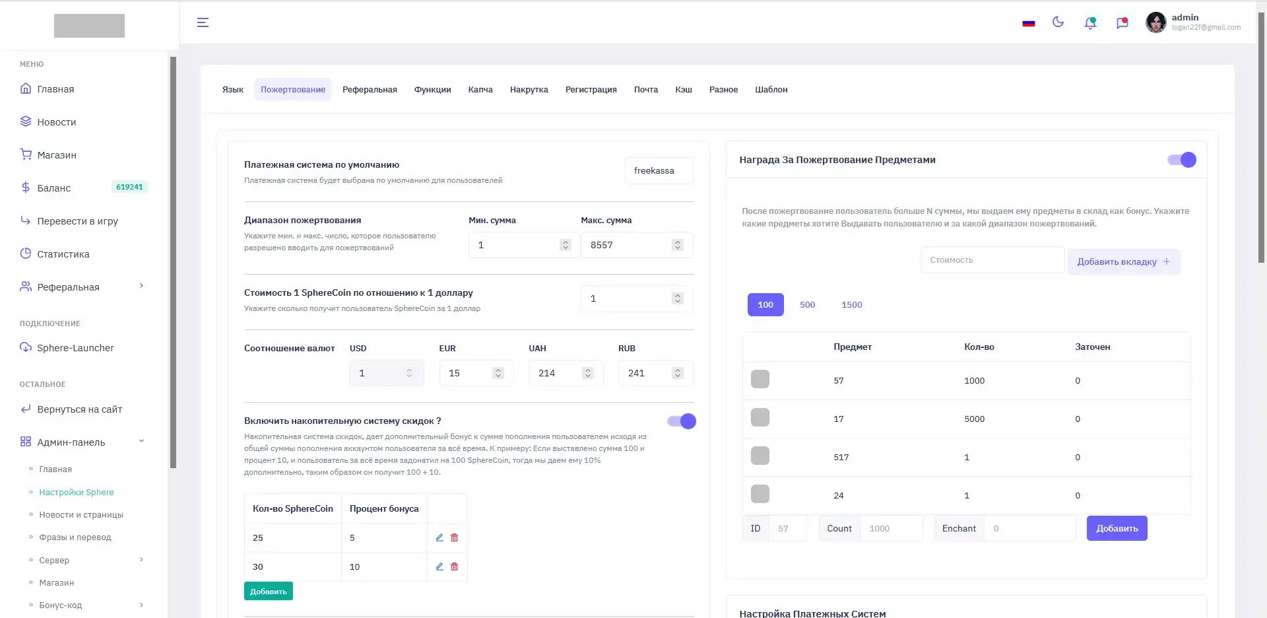Toggle cumulative discount system switch
Viewport: 1267px width, 618px height.
(x=682, y=421)
